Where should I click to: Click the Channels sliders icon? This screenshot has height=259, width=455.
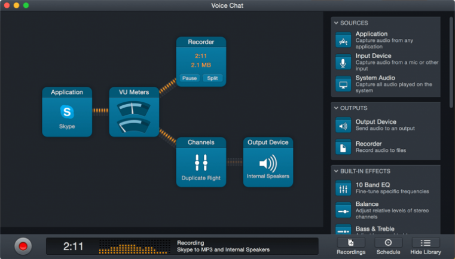(x=201, y=162)
